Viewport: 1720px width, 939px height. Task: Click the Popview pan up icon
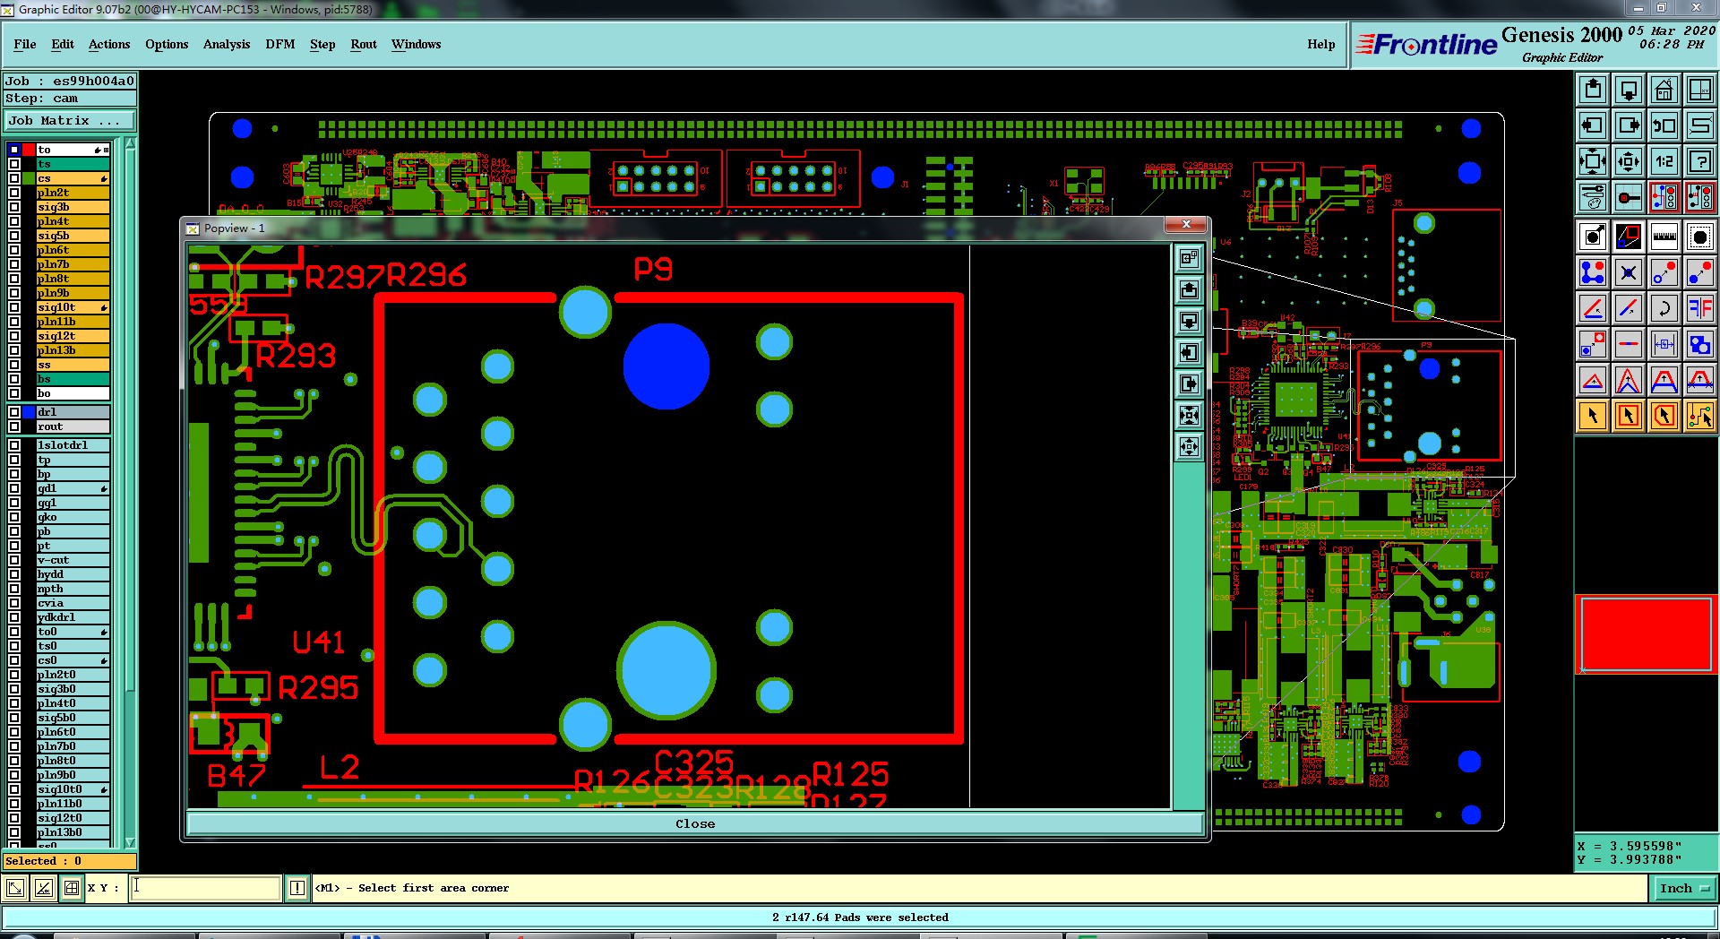[1189, 290]
